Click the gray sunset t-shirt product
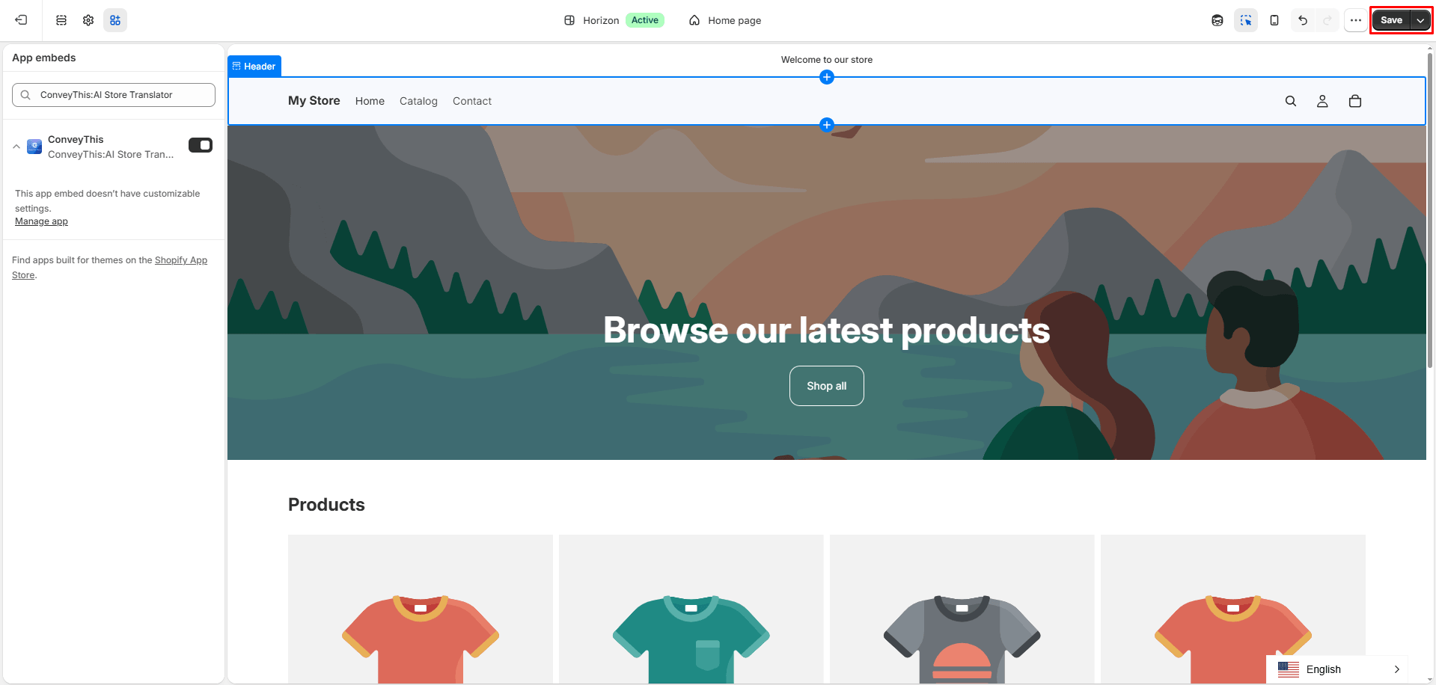 pyautogui.click(x=962, y=609)
